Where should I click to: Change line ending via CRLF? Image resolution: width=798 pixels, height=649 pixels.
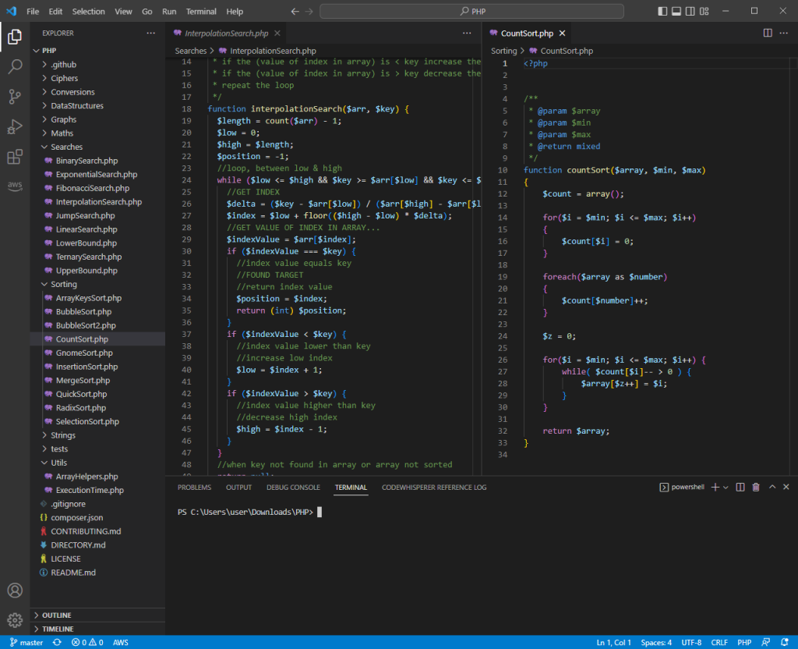pos(719,643)
